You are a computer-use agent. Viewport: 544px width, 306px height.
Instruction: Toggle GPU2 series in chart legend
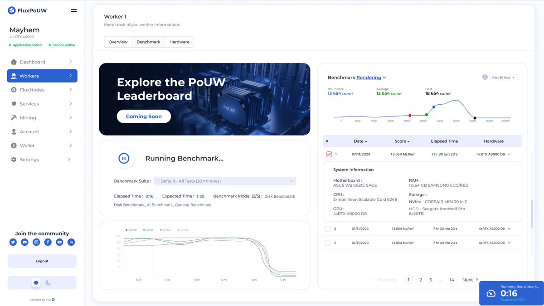[165, 230]
